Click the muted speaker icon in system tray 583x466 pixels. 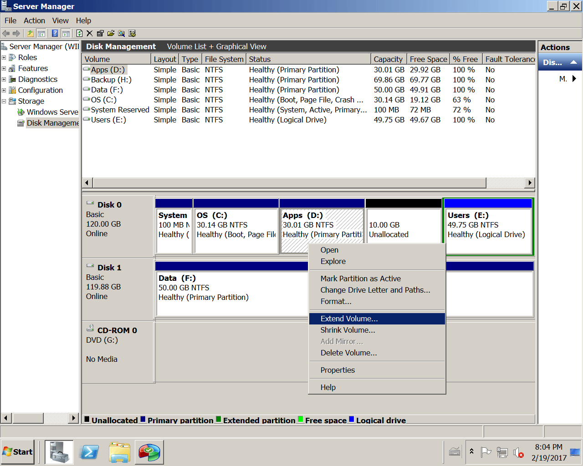pyautogui.click(x=518, y=452)
